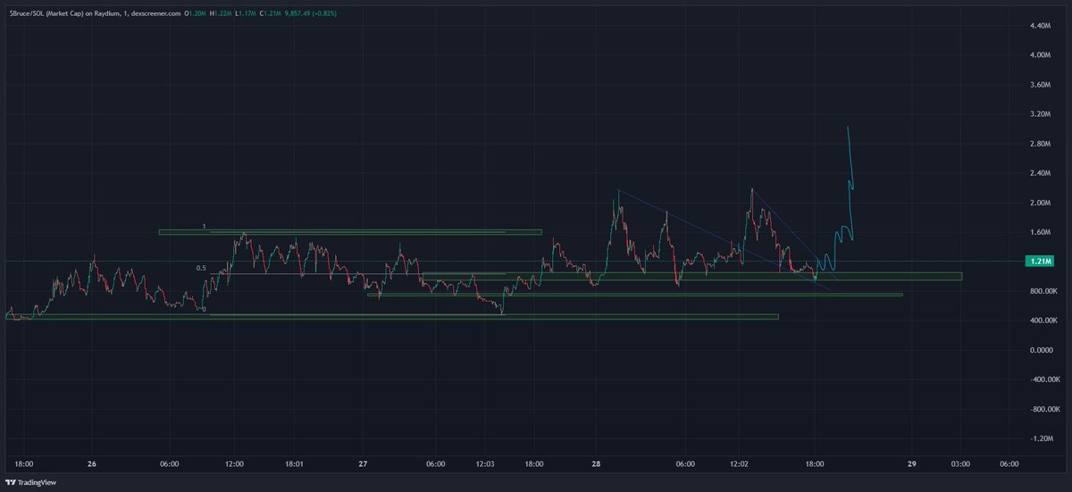Select the Fibonacci level 1 label
Image resolution: width=1072 pixels, height=492 pixels.
[205, 227]
